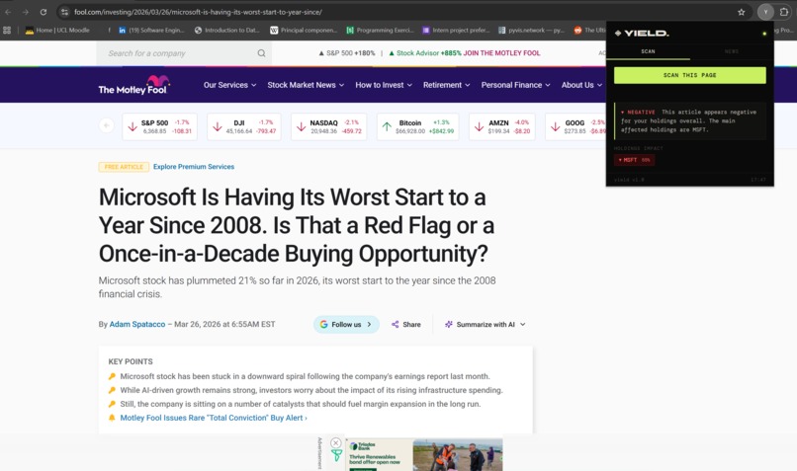Screen dimensions: 797x471
Task: Click the S&P 500 +180% banner text
Action: click(x=347, y=52)
